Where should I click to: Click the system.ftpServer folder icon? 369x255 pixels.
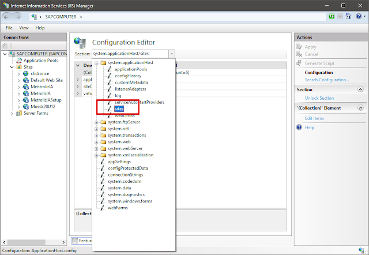click(103, 122)
